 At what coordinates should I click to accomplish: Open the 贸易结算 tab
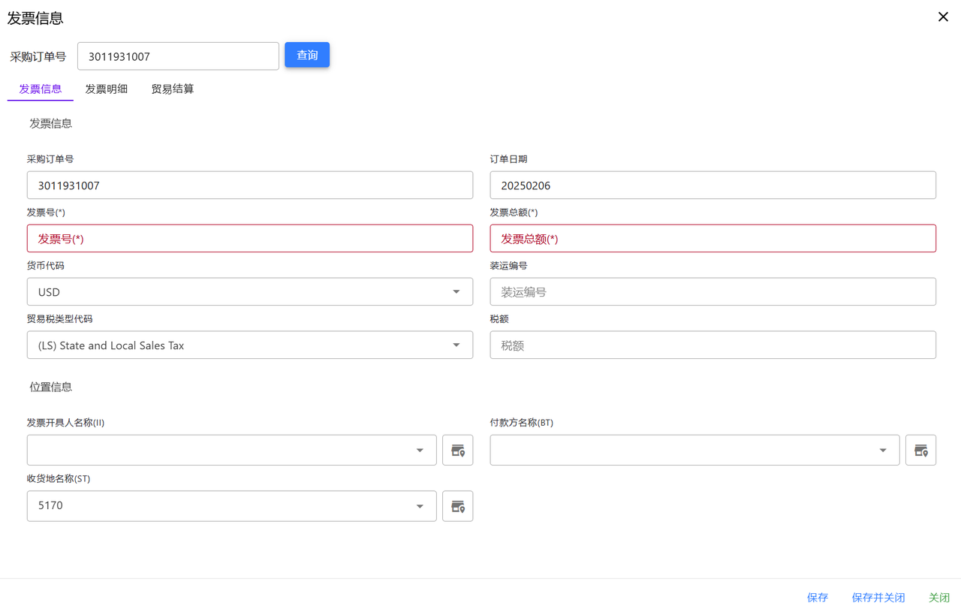click(x=172, y=89)
